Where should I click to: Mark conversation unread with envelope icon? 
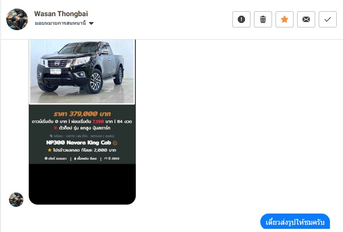pos(306,19)
